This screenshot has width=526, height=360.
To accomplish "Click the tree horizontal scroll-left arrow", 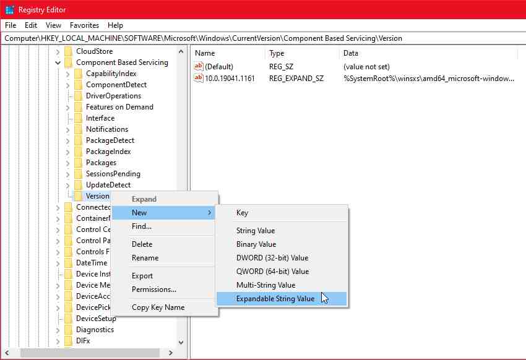I will point(7,353).
